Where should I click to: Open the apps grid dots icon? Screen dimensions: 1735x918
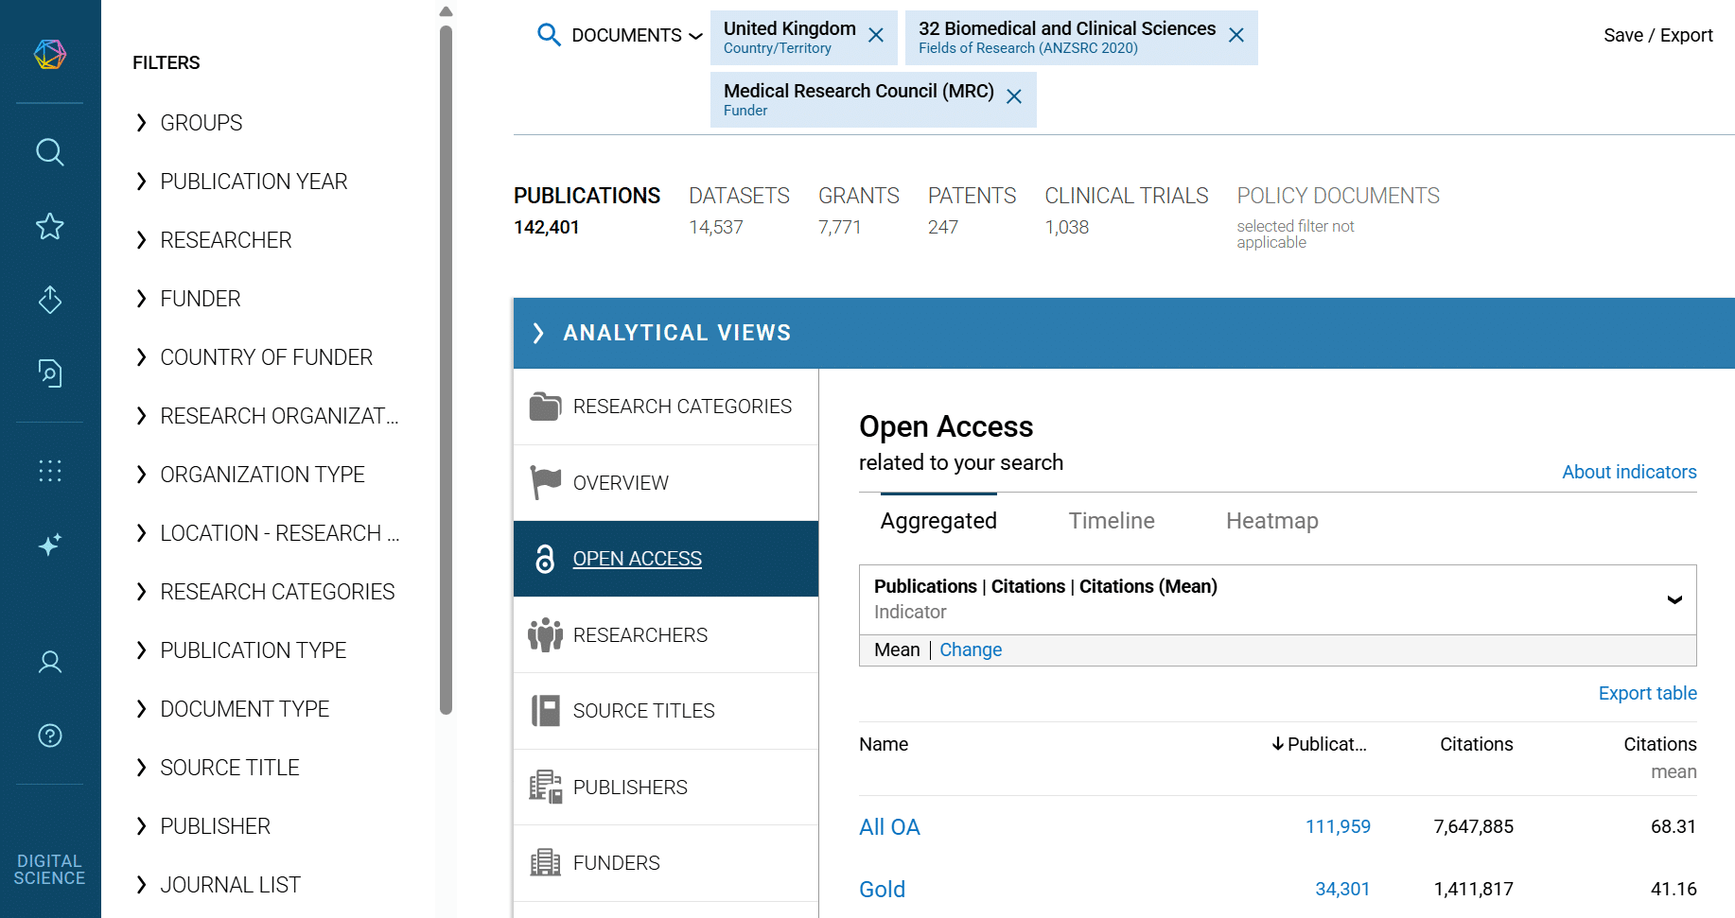coord(50,471)
